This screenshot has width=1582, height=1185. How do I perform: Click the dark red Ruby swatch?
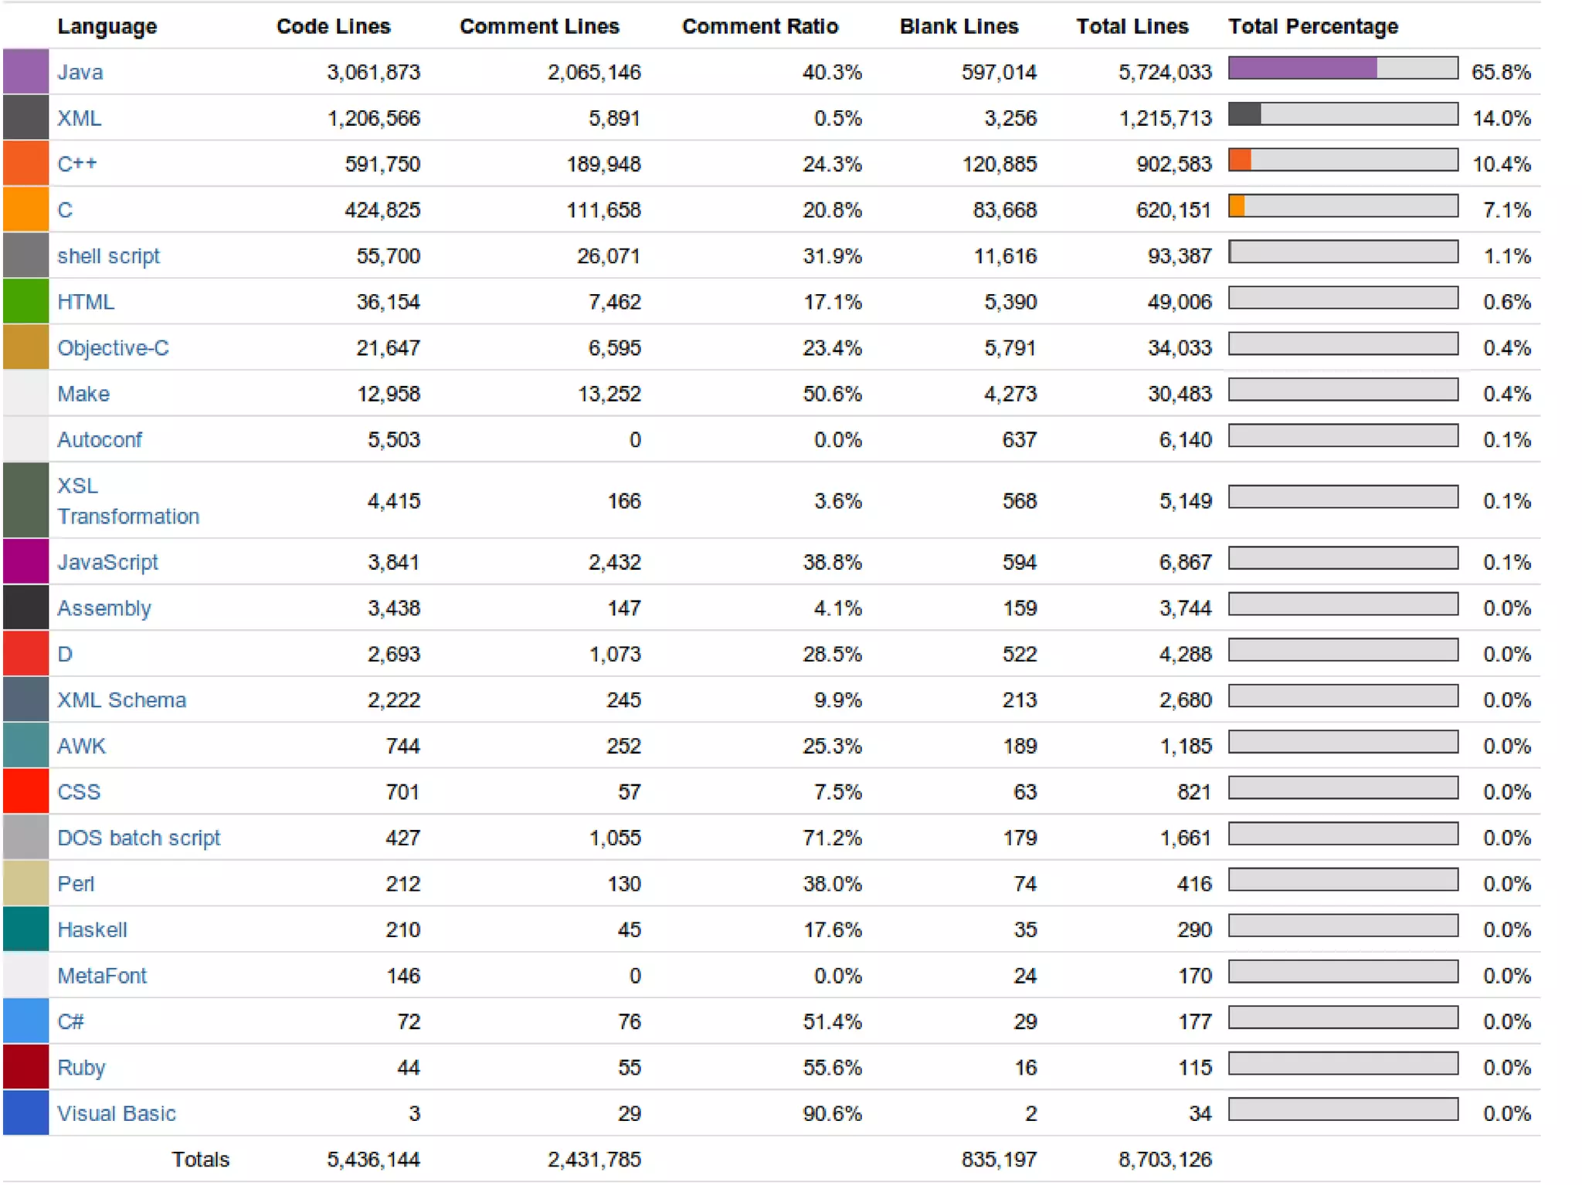click(x=25, y=1067)
